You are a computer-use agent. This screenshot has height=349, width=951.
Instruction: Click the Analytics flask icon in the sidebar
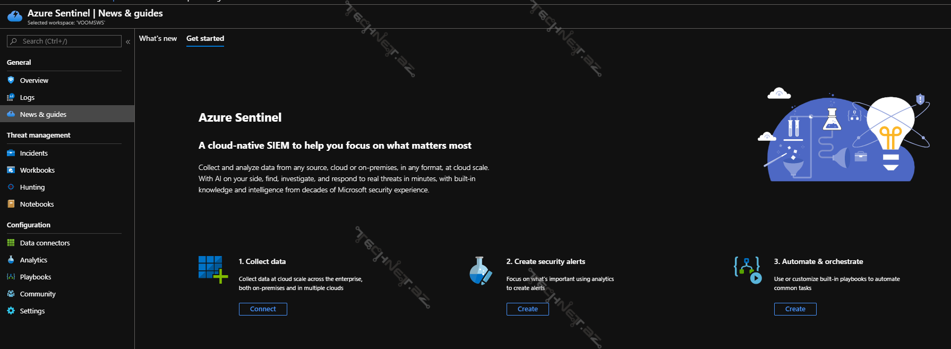pyautogui.click(x=11, y=260)
